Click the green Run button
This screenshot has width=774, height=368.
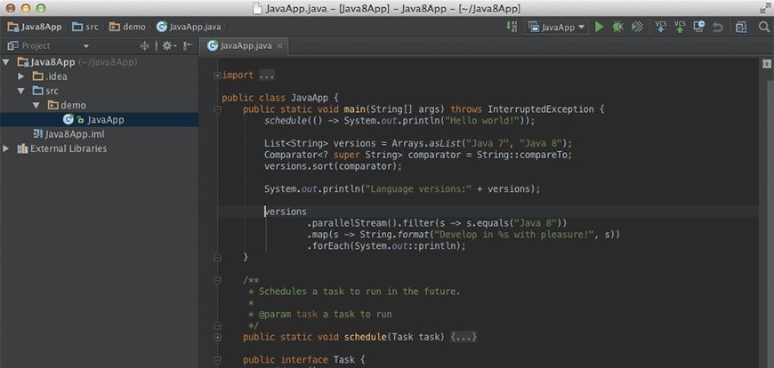[x=600, y=27]
